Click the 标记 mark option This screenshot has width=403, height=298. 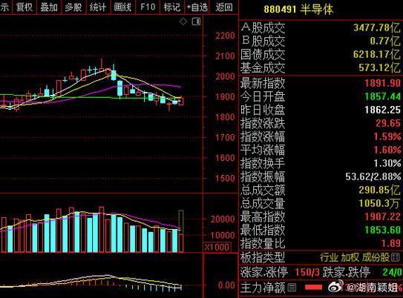172,7
